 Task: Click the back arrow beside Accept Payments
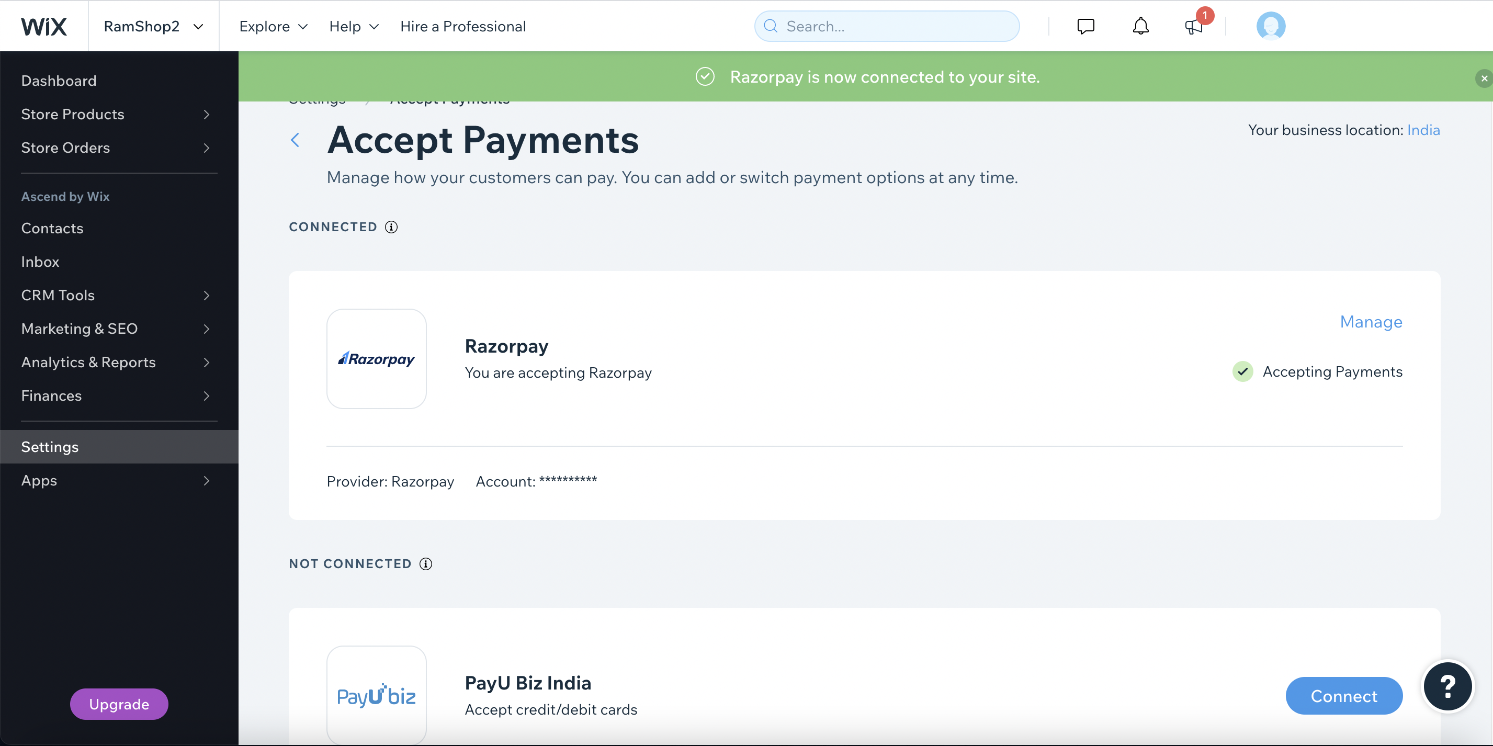tap(295, 140)
